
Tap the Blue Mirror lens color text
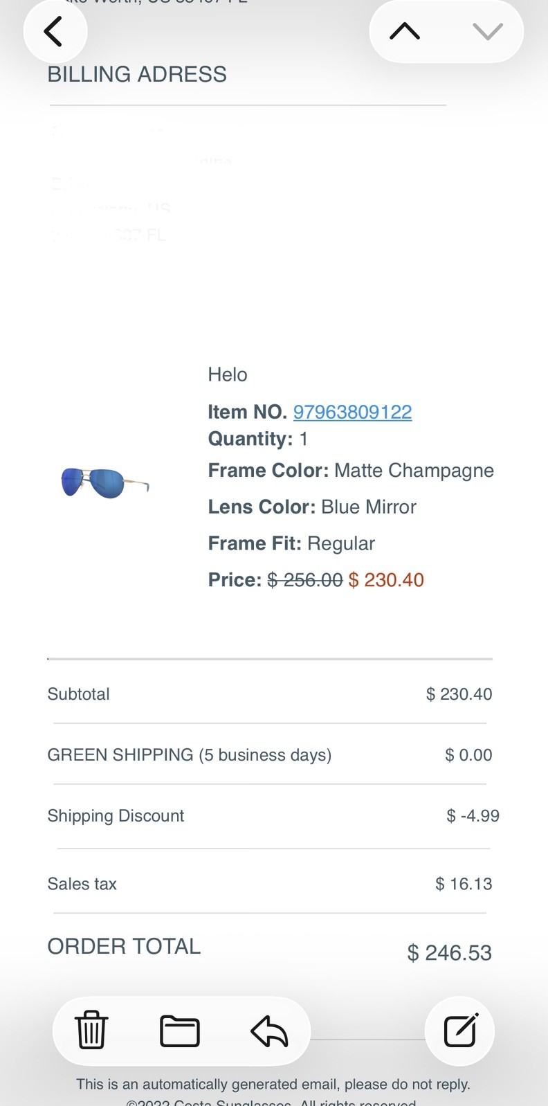point(369,507)
